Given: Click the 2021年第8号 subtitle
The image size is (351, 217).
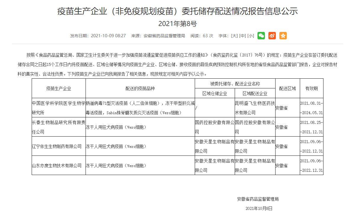Looking at the screenshot, I should point(177,24).
